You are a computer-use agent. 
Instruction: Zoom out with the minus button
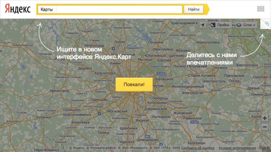[265, 127]
